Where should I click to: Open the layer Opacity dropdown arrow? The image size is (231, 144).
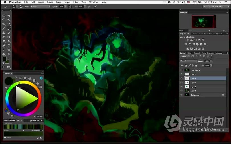[211, 61]
